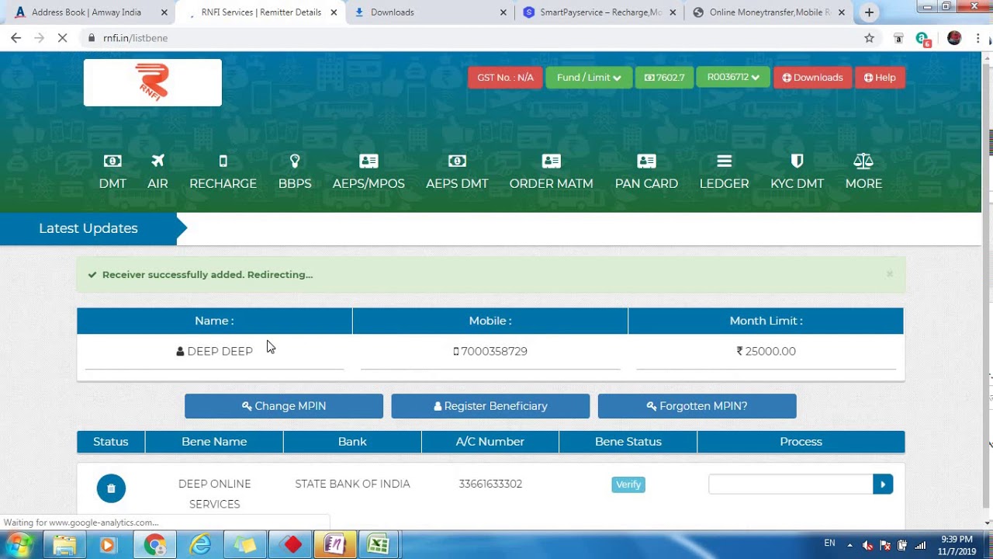The image size is (993, 559).
Task: Open Chrome from the taskbar
Action: point(155,545)
